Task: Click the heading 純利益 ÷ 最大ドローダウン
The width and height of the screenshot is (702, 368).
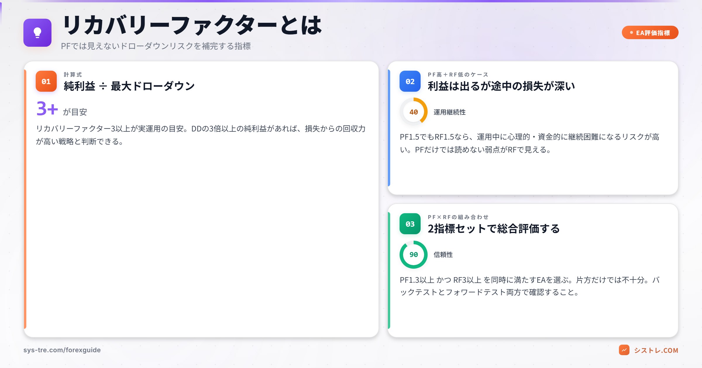Action: (129, 86)
